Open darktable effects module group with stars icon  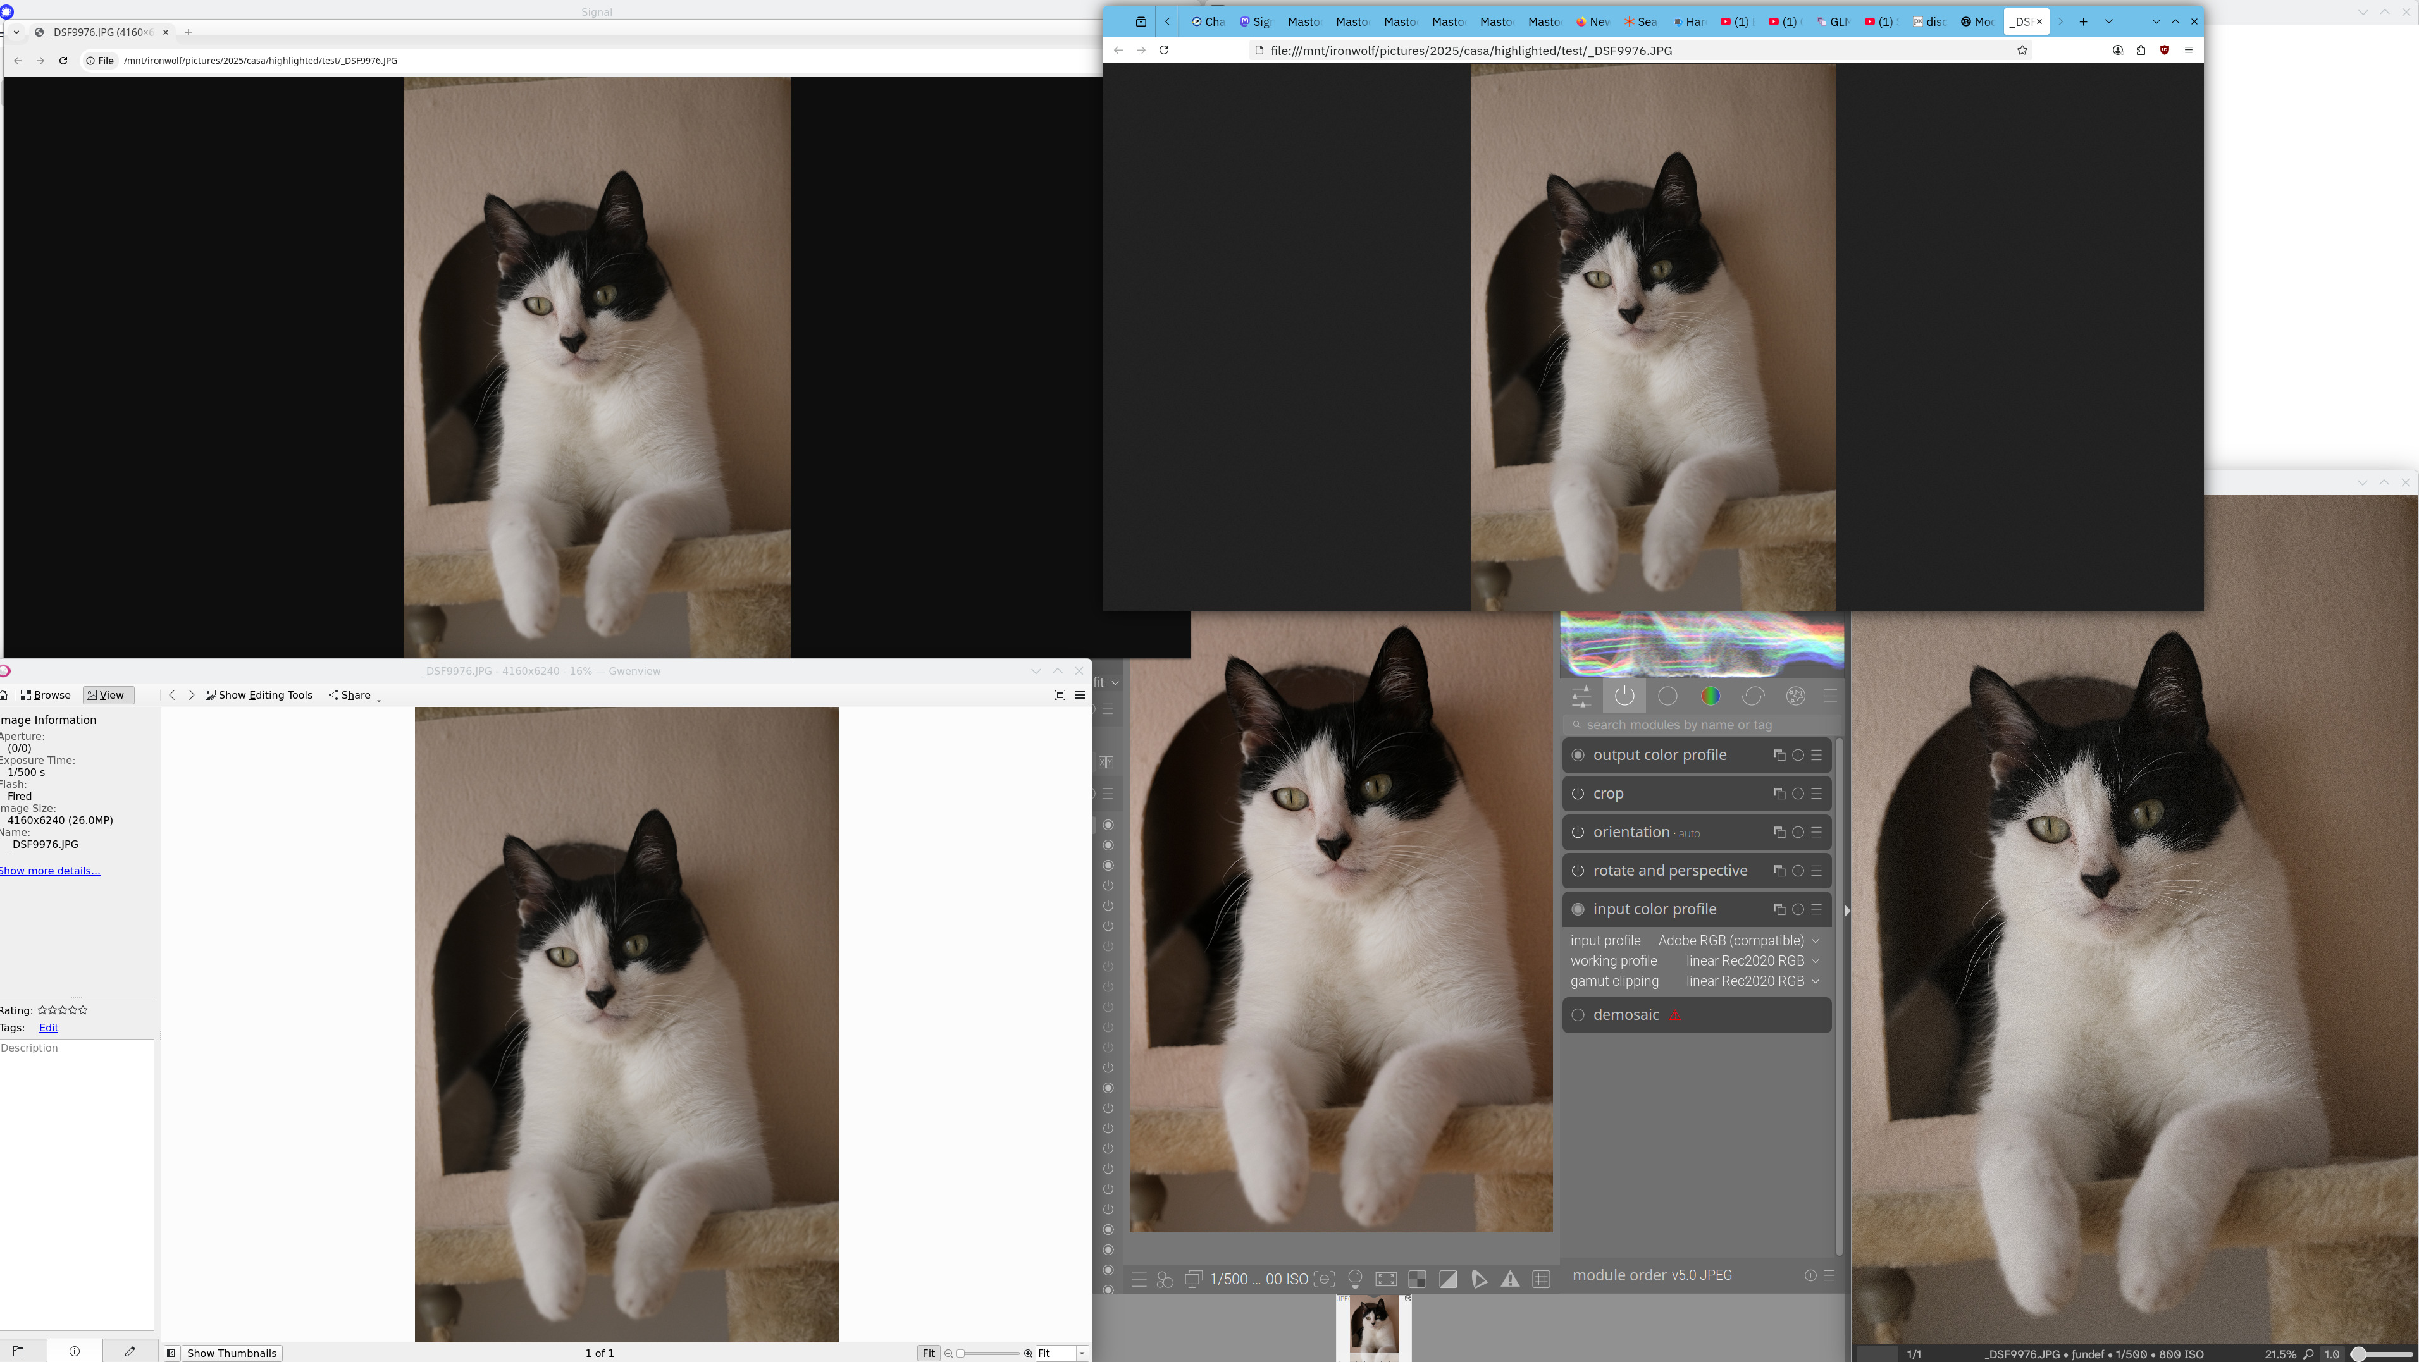[x=1795, y=696]
